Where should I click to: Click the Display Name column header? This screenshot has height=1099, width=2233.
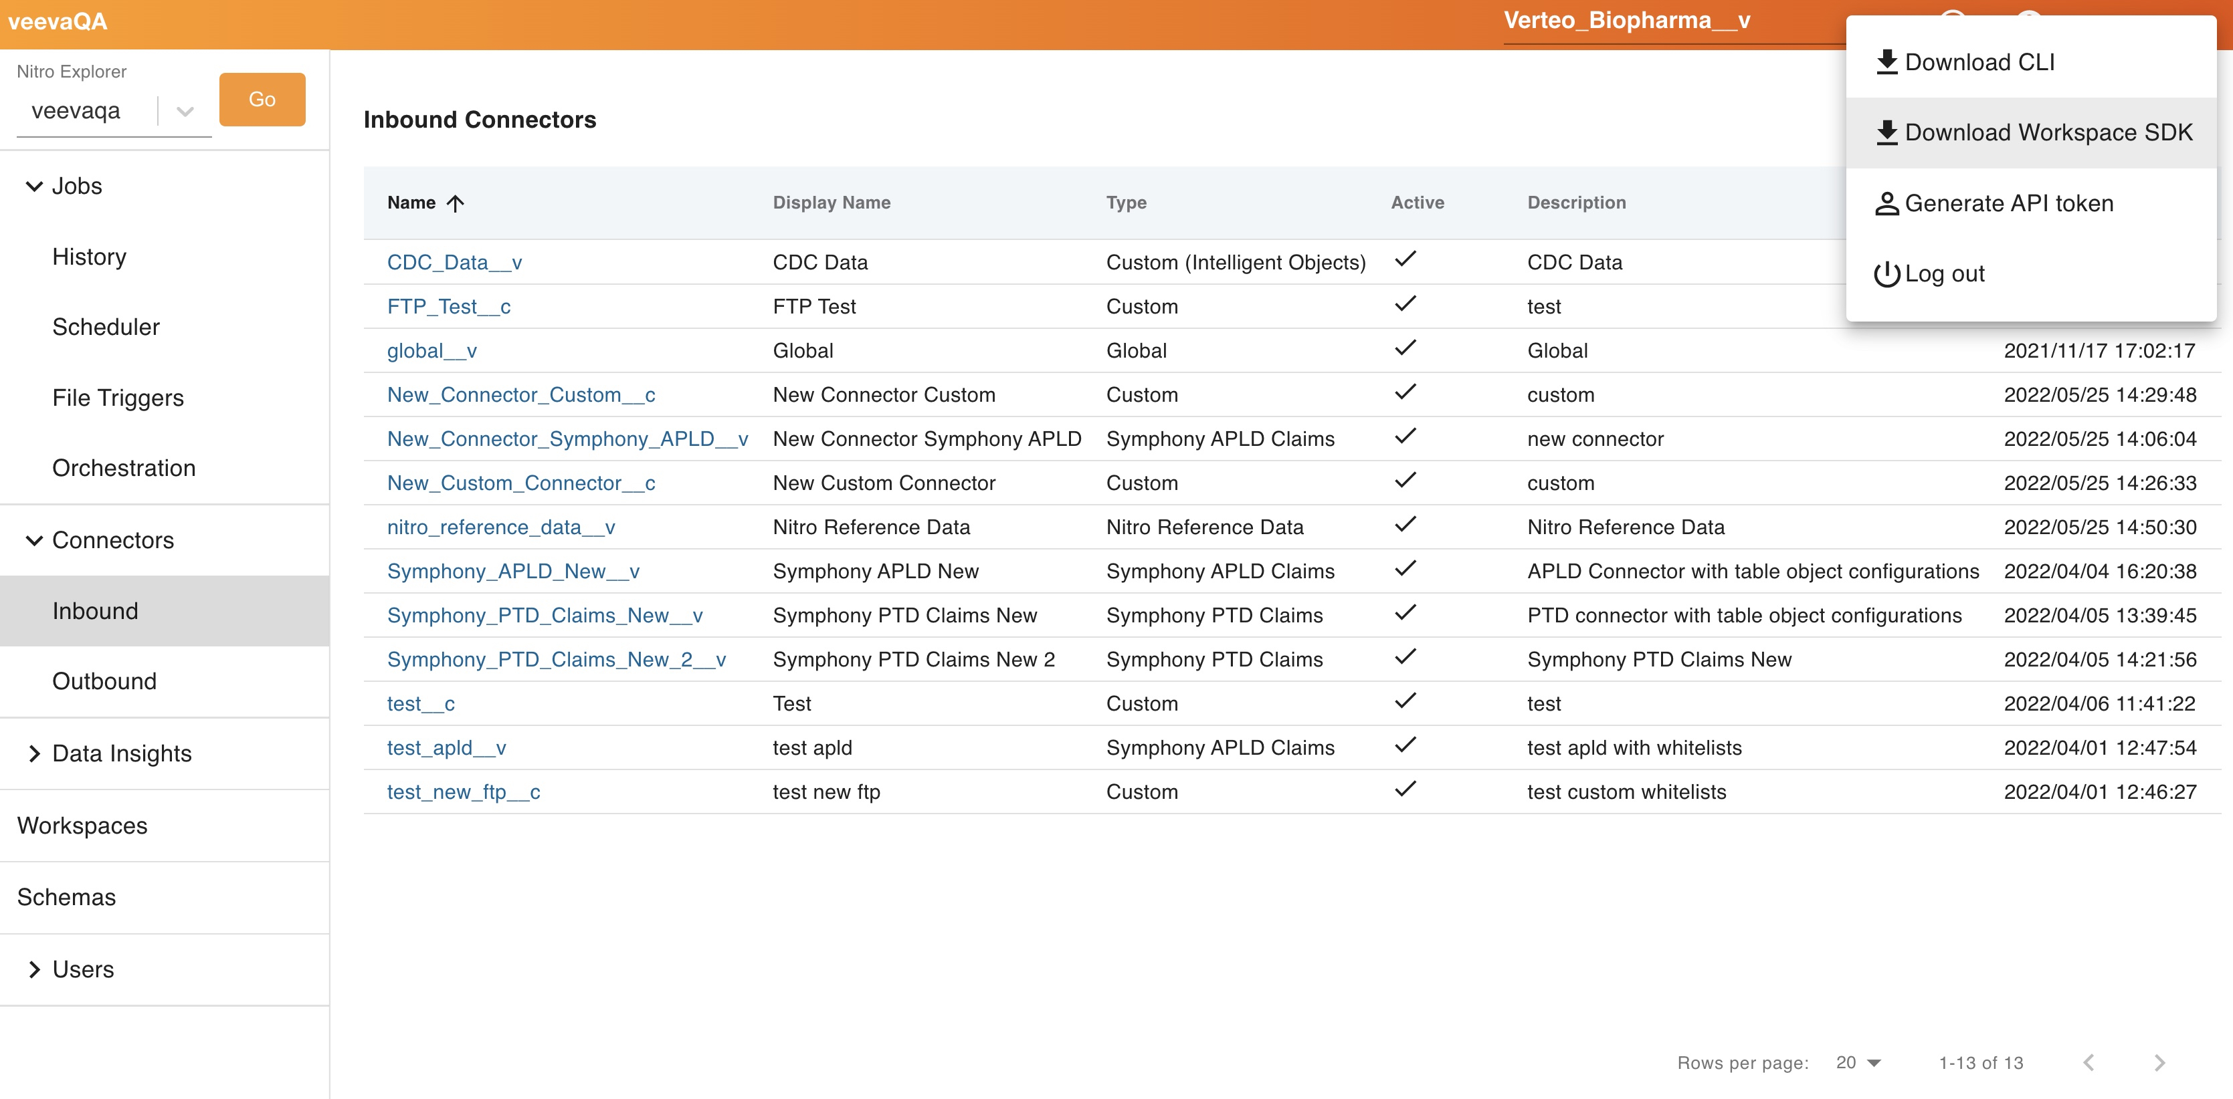click(832, 203)
